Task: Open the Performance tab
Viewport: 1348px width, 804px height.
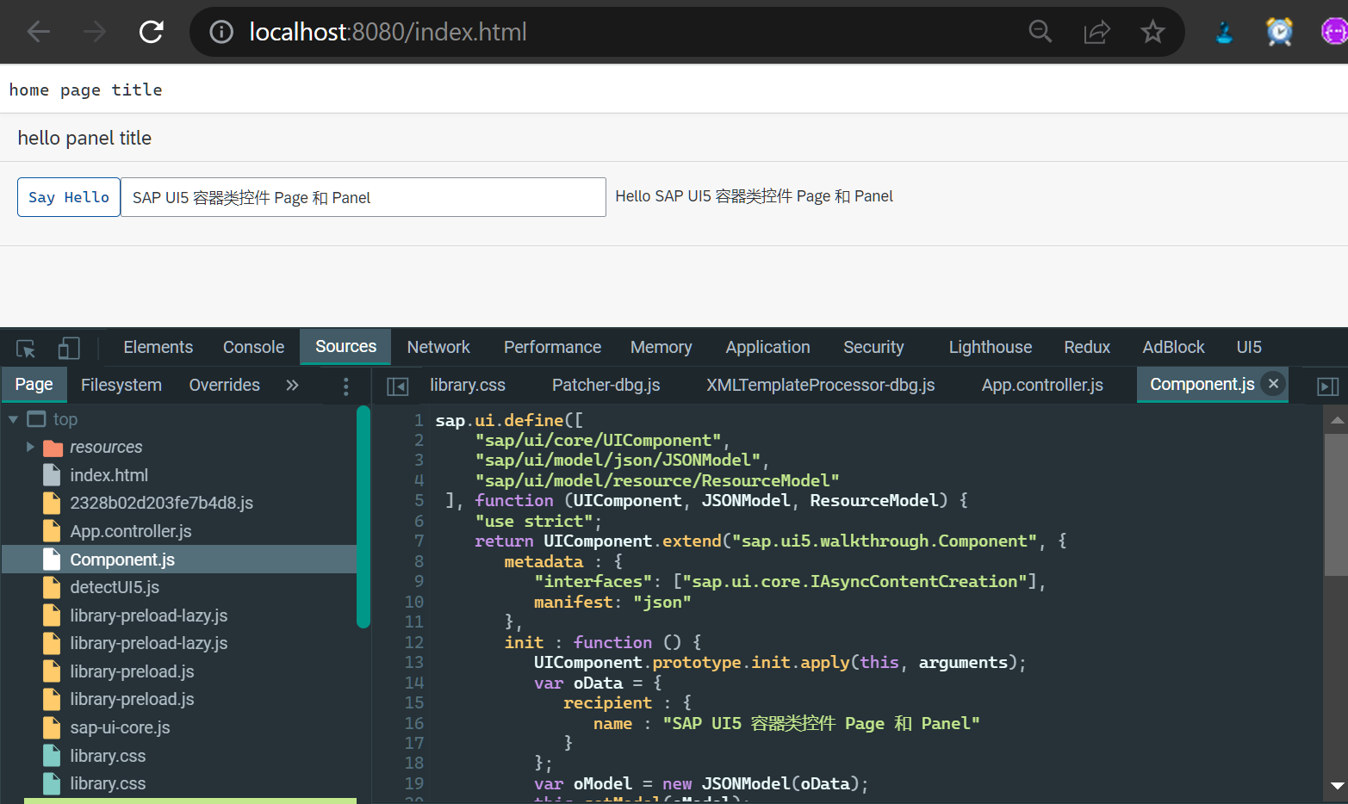Action: click(552, 347)
